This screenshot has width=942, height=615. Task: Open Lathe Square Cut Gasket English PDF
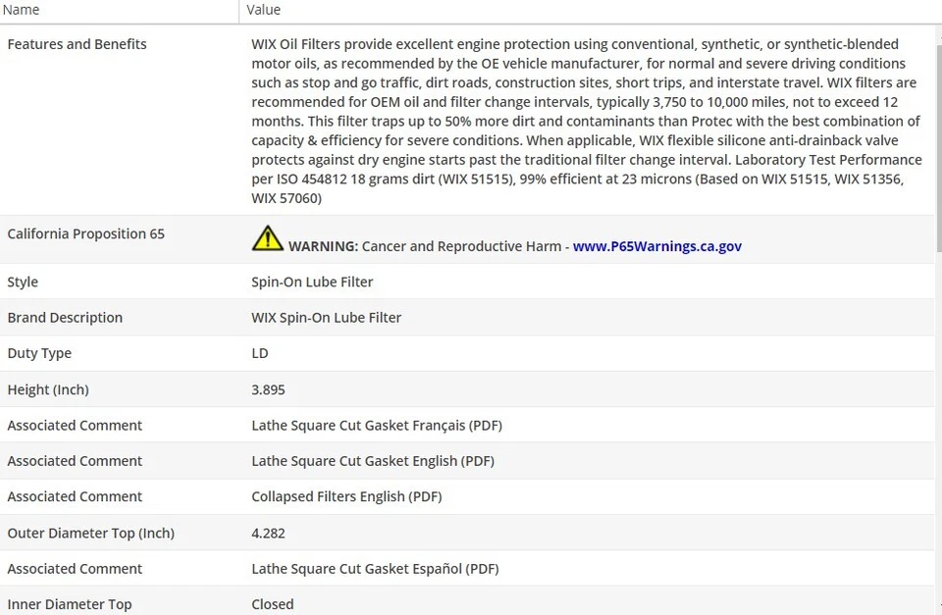(373, 461)
